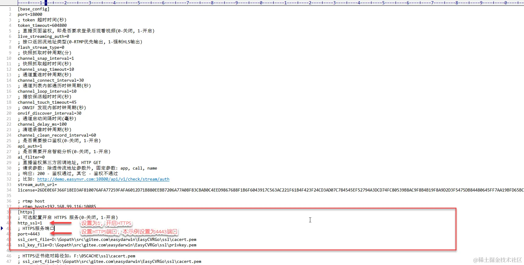The image size is (524, 265).
Task: Click the comment '; 通道启动间隔时间(毫秒)'
Action: click(x=47, y=119)
